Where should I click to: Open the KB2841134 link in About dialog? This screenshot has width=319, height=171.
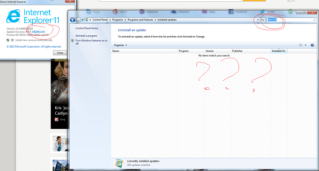point(38,32)
